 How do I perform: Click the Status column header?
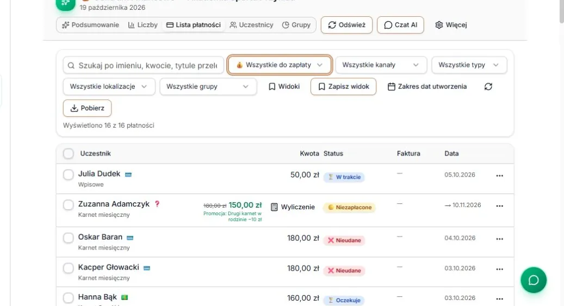coord(333,153)
